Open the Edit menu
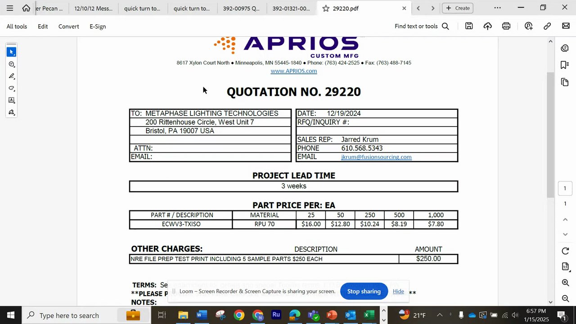Screen dimensions: 576x324 point(43,26)
